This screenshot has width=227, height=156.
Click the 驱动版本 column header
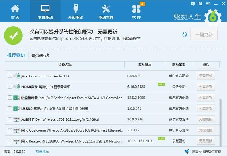tap(145, 65)
